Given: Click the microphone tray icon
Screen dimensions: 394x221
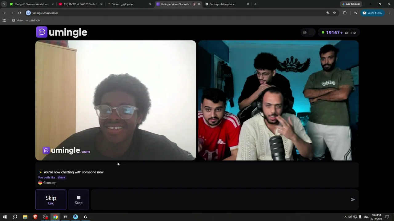Looking at the screenshot, I should pyautogui.click(x=360, y=217).
